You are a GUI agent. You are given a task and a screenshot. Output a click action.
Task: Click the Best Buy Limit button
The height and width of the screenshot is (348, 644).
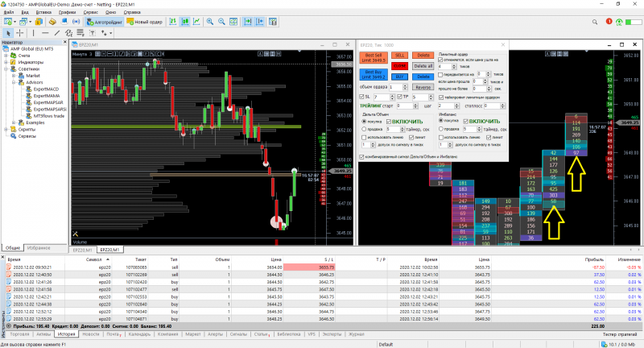pyautogui.click(x=374, y=74)
